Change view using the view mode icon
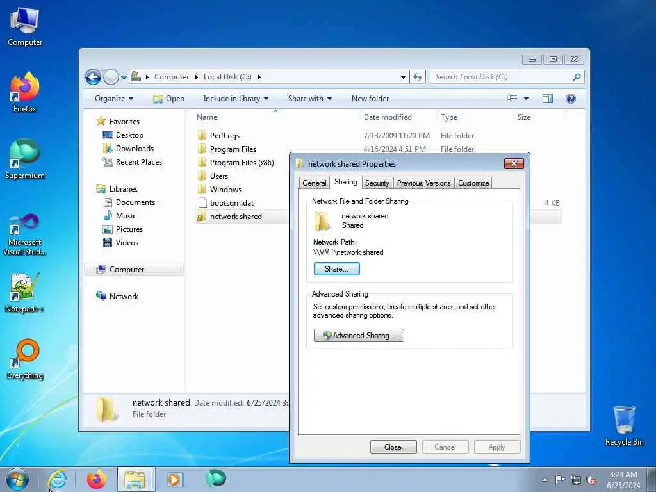 pos(512,99)
